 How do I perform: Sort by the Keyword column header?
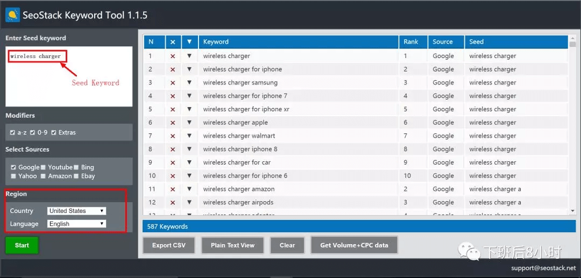[x=297, y=42]
